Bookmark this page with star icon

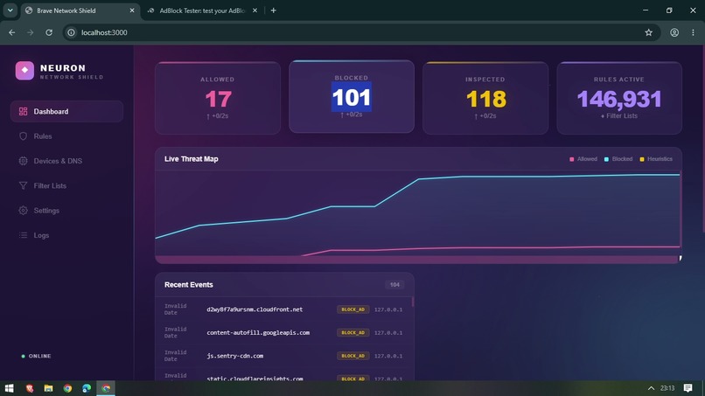tap(648, 32)
